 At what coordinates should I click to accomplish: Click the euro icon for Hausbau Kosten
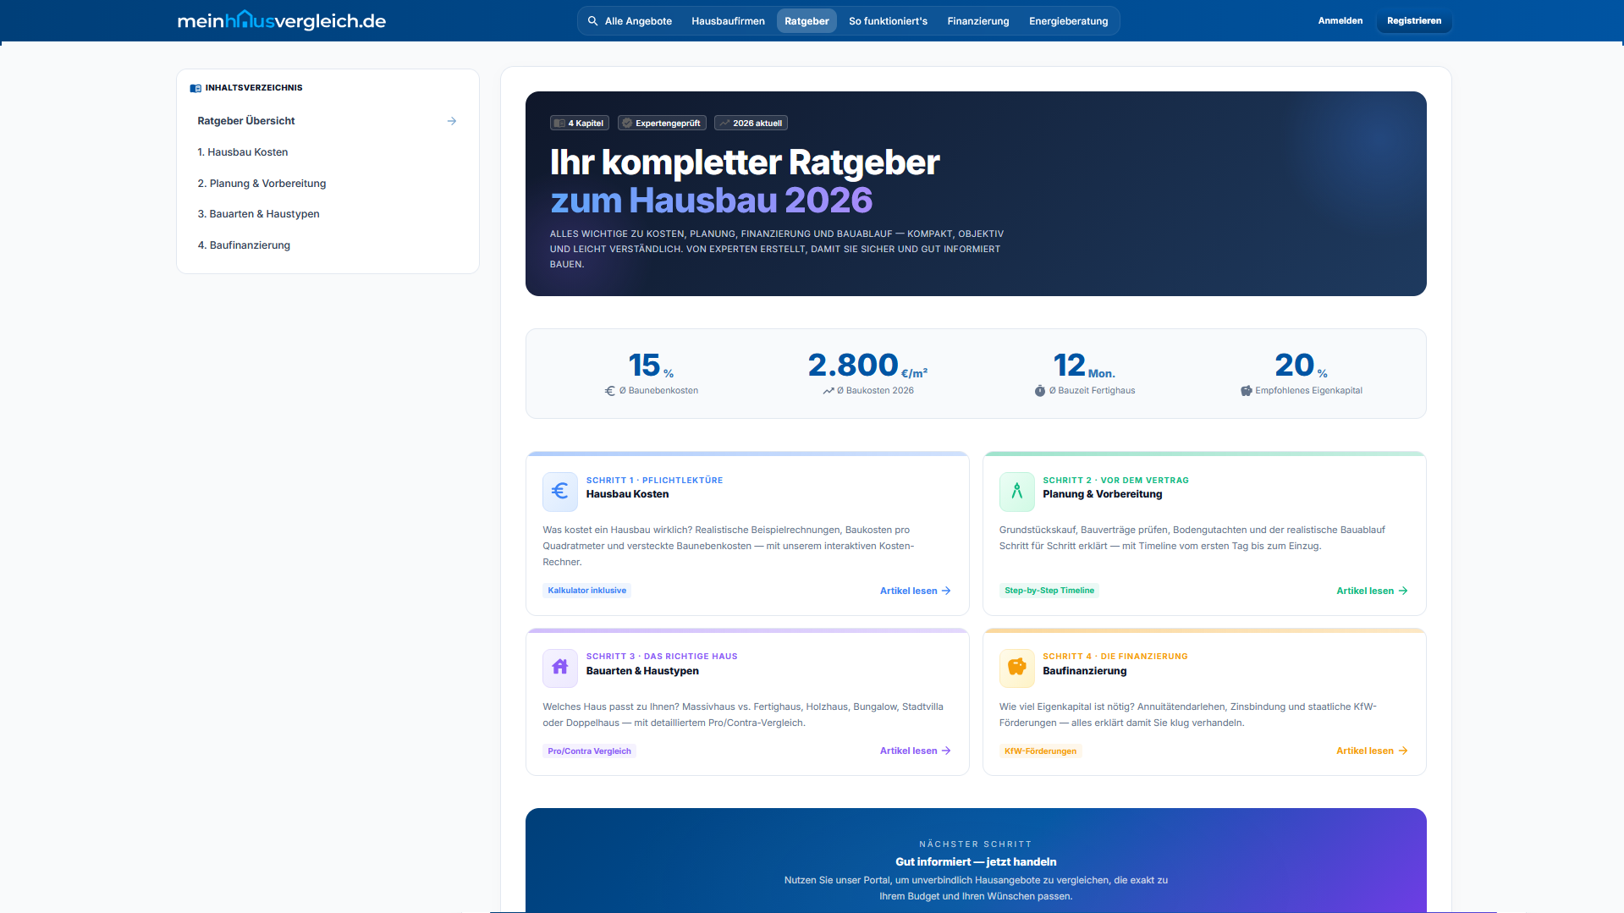(x=559, y=492)
